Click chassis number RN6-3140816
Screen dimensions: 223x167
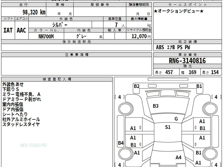click(187, 61)
